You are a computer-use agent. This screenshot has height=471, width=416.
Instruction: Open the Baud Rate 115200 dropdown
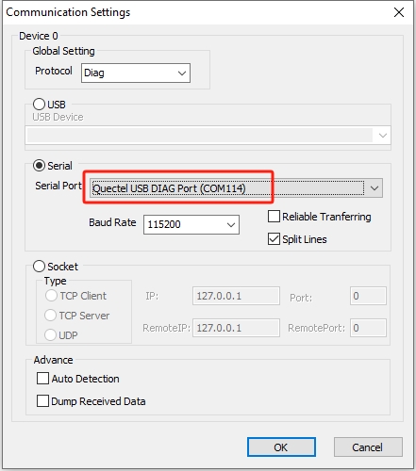coord(191,224)
